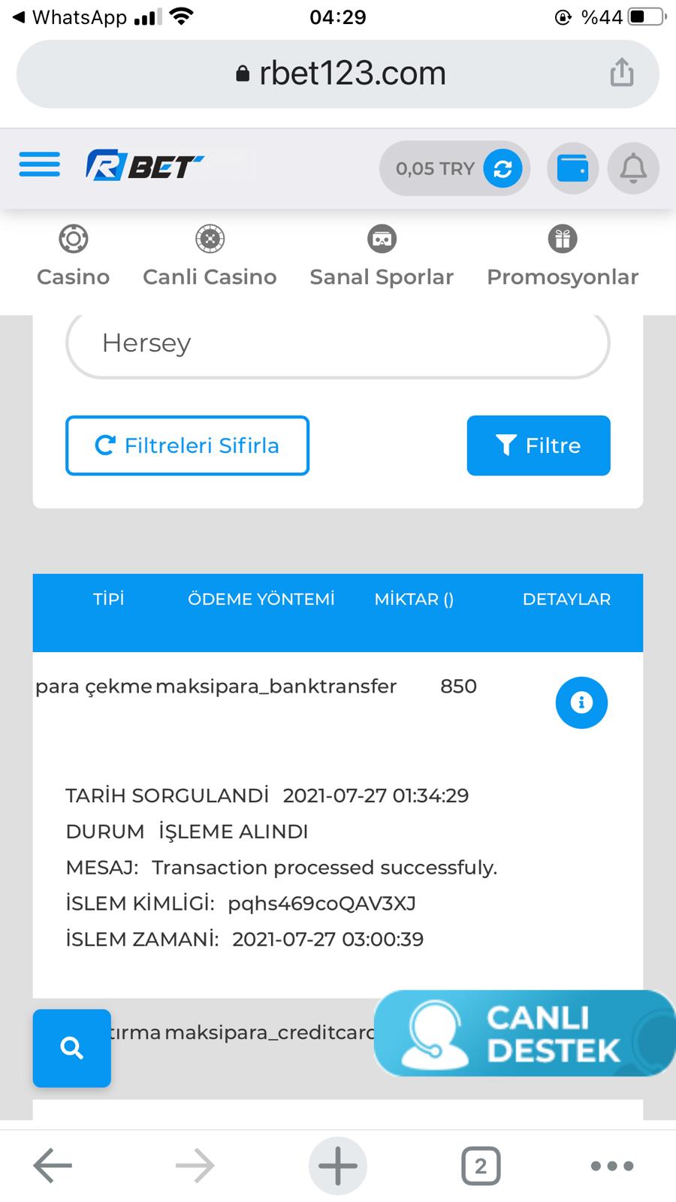Select Sanal Sporlar tab
Image resolution: width=676 pixels, height=1202 pixels.
pos(382,257)
